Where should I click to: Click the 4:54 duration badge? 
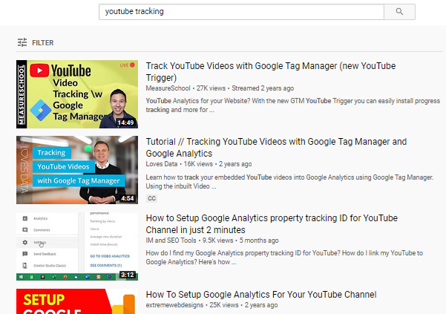[x=128, y=198]
